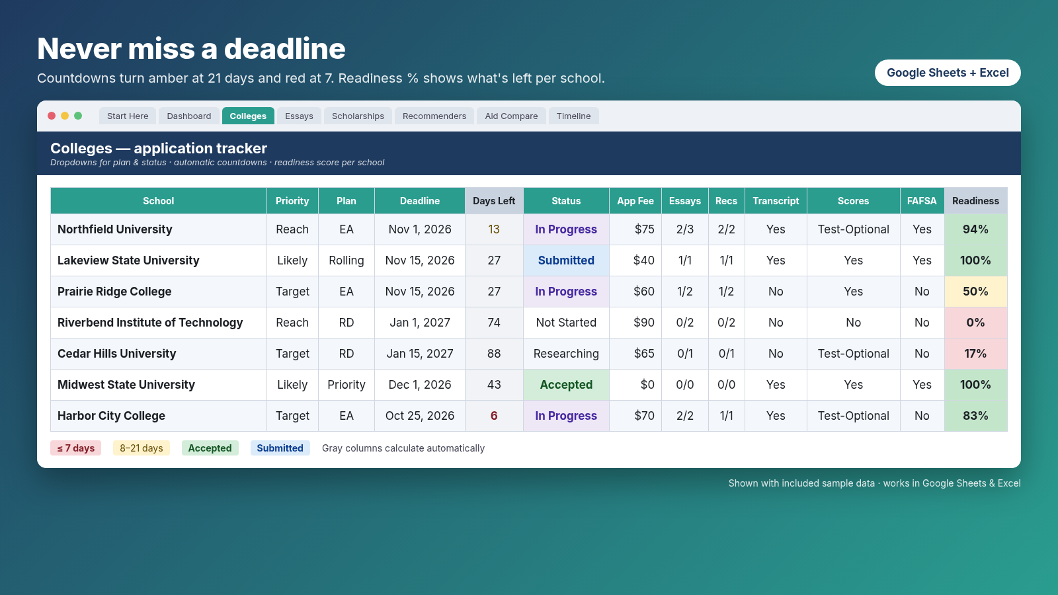Image resolution: width=1058 pixels, height=595 pixels.
Task: Click the 50% readiness cell
Action: click(975, 292)
